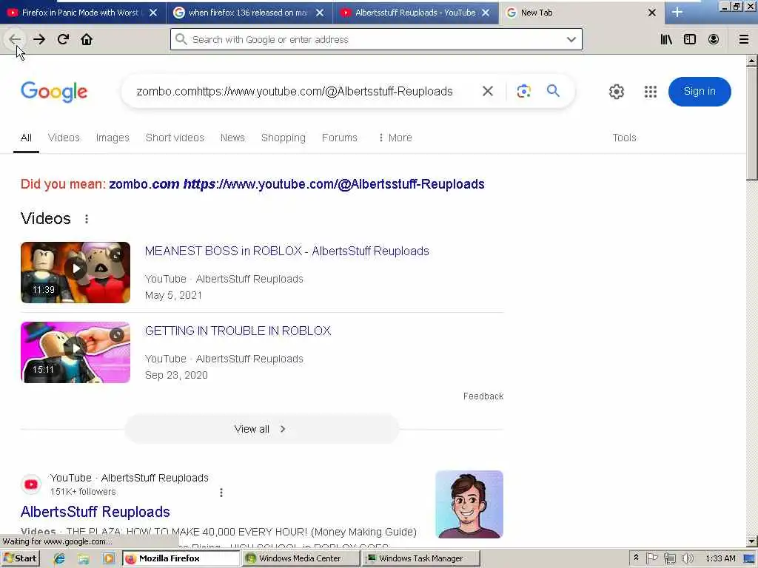Open the AlbertsStuff avatar image

coord(469,504)
